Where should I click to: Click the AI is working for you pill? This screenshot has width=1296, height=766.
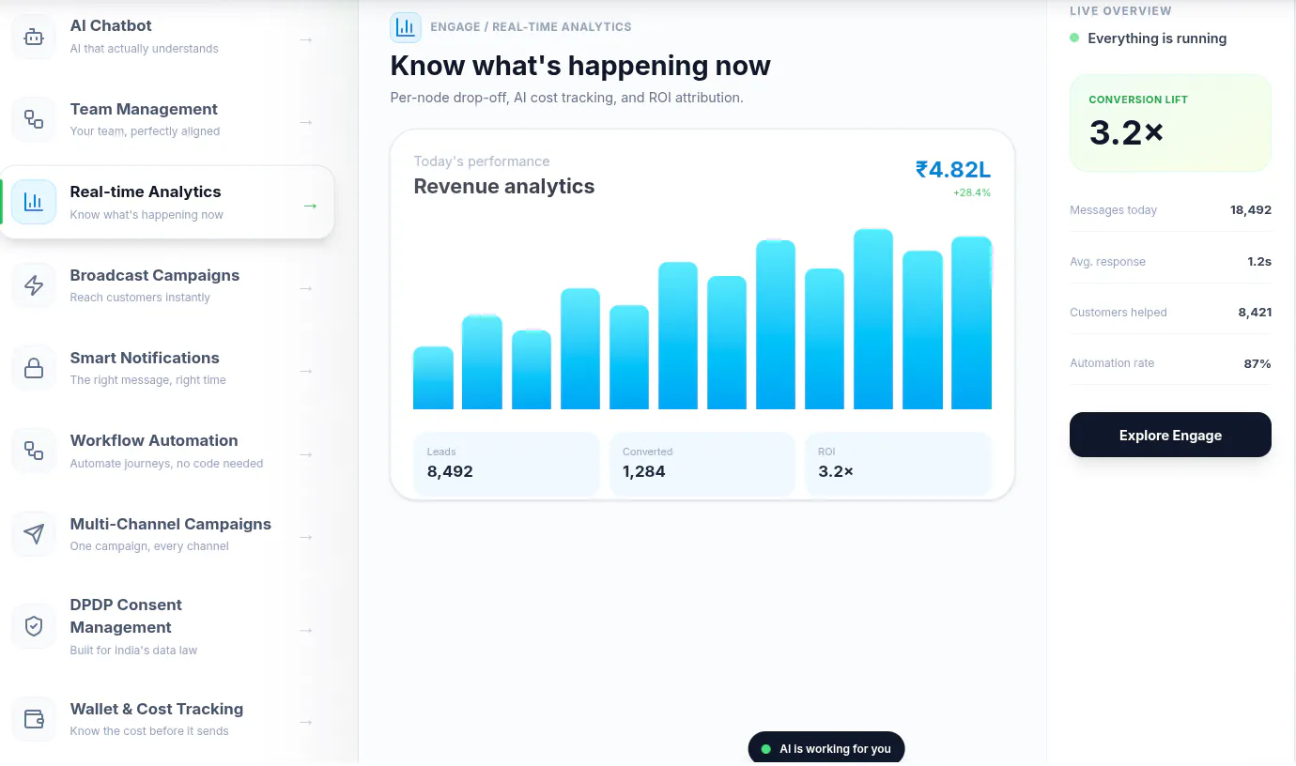tap(826, 748)
